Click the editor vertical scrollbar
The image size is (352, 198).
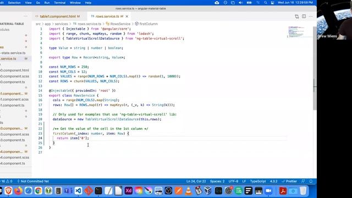pyautogui.click(x=315, y=68)
